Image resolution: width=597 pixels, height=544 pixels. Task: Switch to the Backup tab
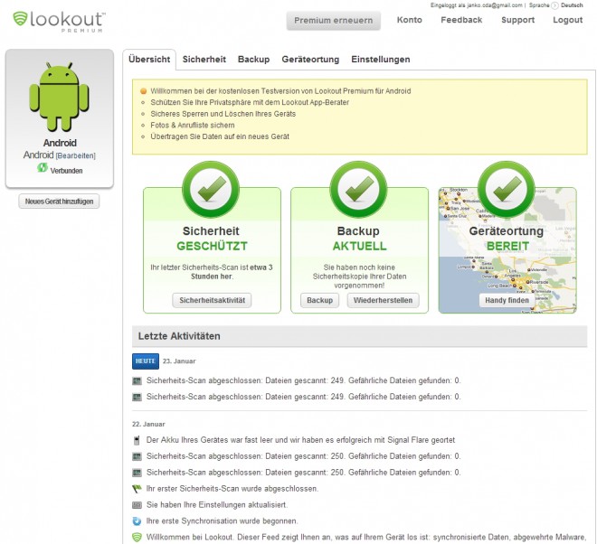(x=253, y=60)
